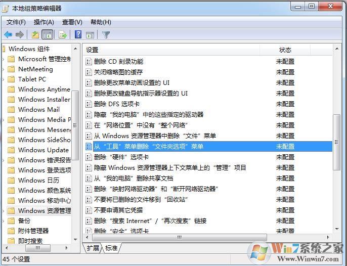
Task: Click settings list vertical scrollbar thumb
Action: pyautogui.click(x=336, y=142)
